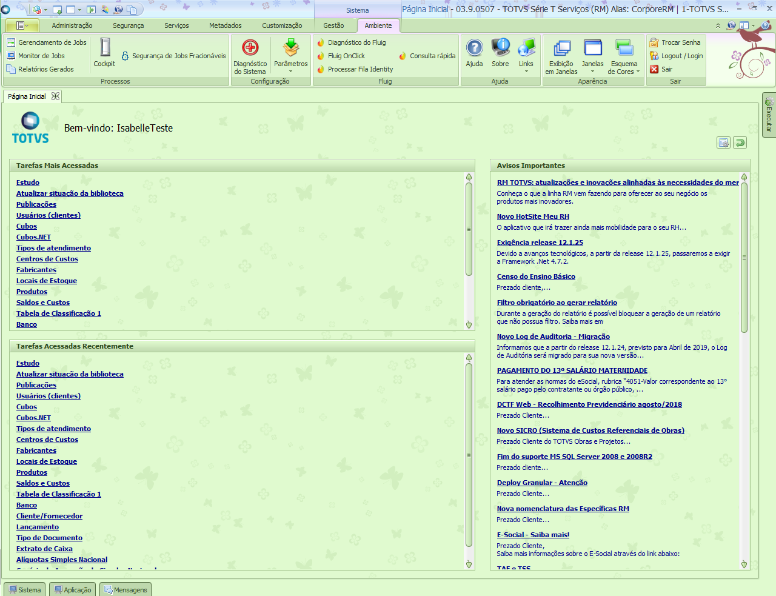Click the Avisos Importantes scrollbar thumb
This screenshot has width=776, height=596.
coord(744,257)
